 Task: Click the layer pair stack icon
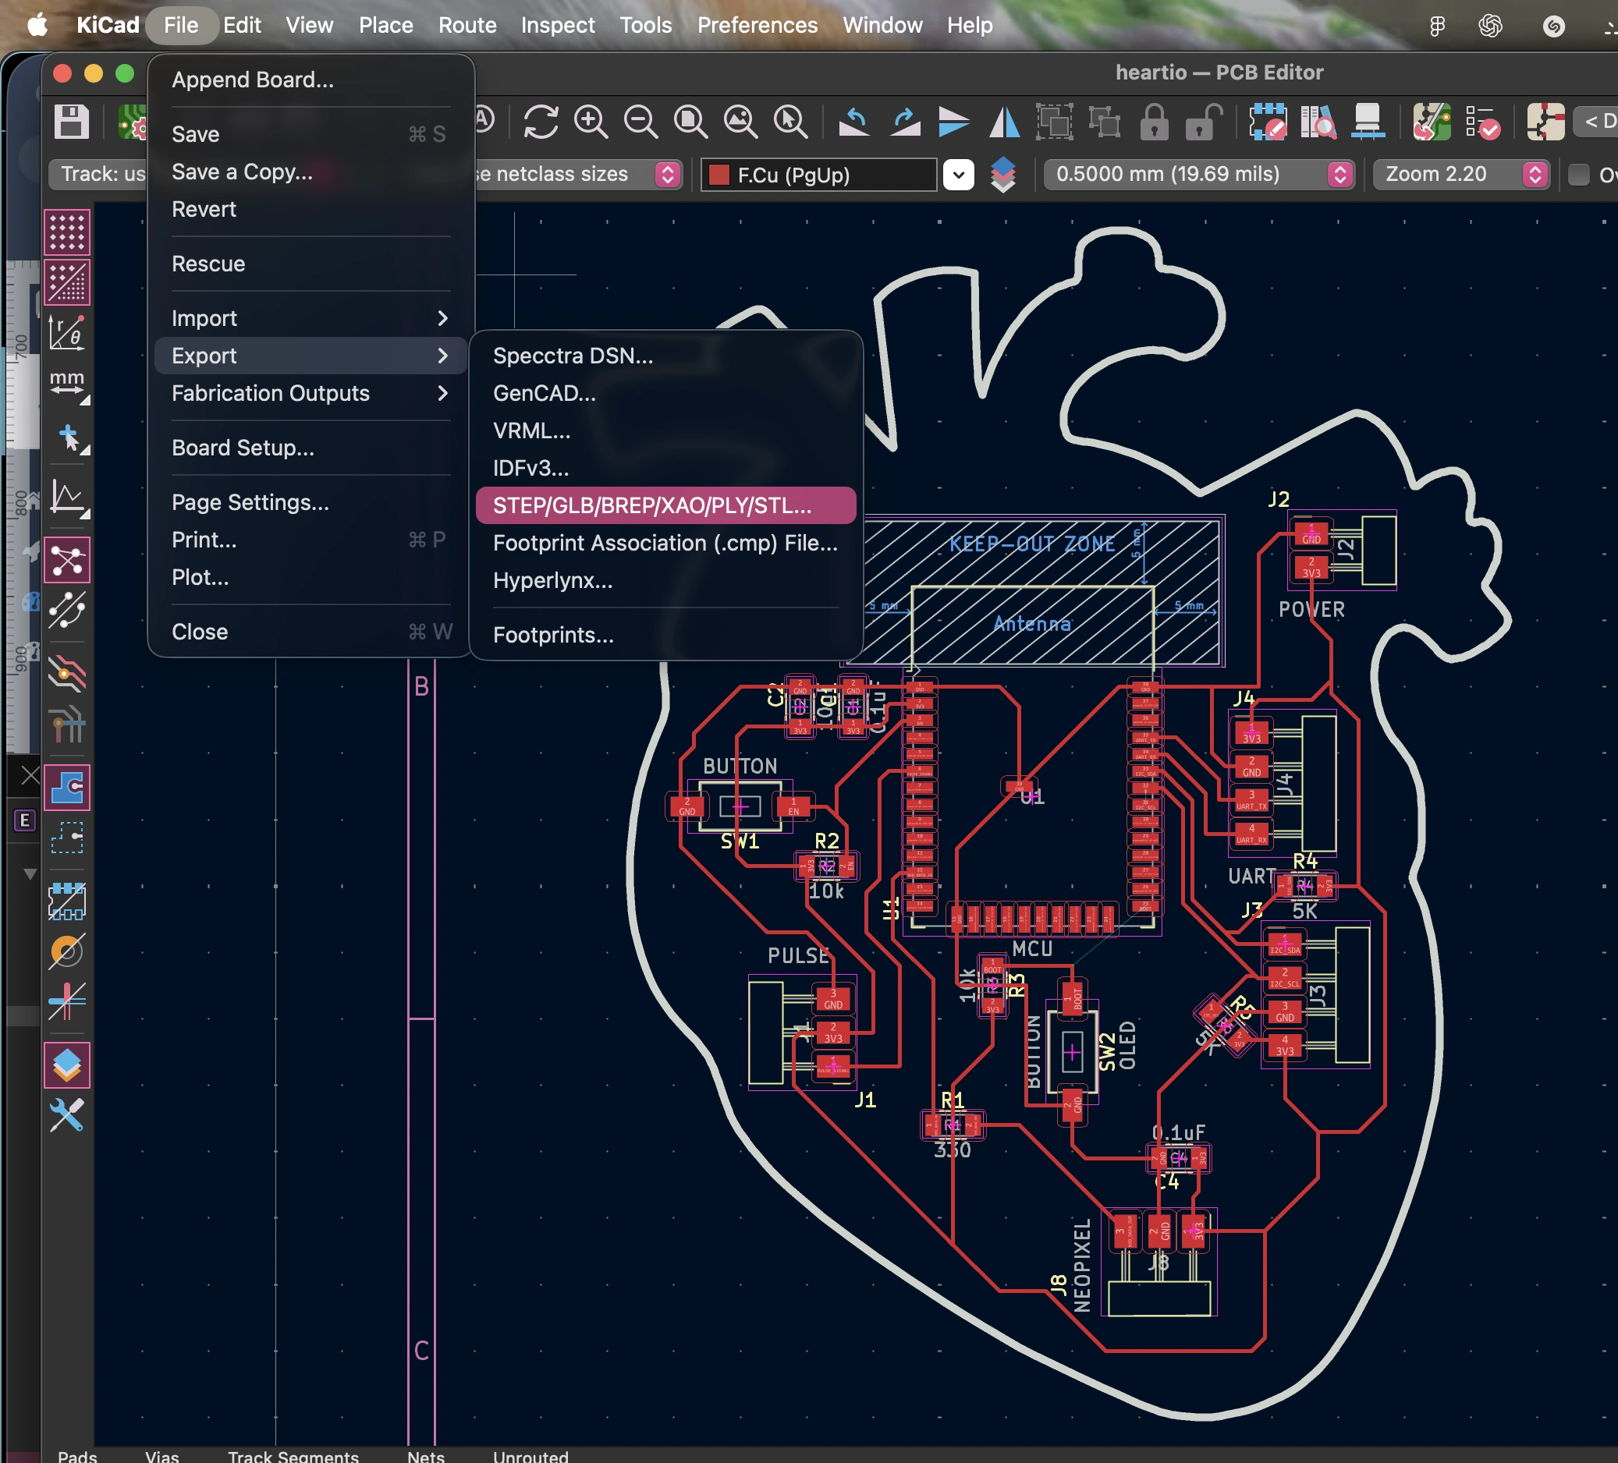point(1003,174)
